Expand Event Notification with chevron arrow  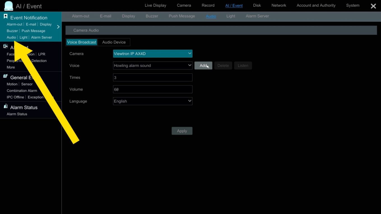[x=58, y=27]
